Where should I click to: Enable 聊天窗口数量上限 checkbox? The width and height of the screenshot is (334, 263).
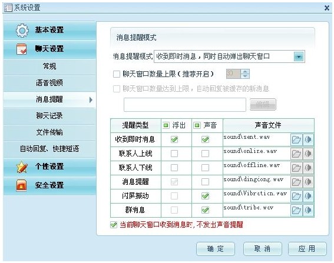(117, 74)
